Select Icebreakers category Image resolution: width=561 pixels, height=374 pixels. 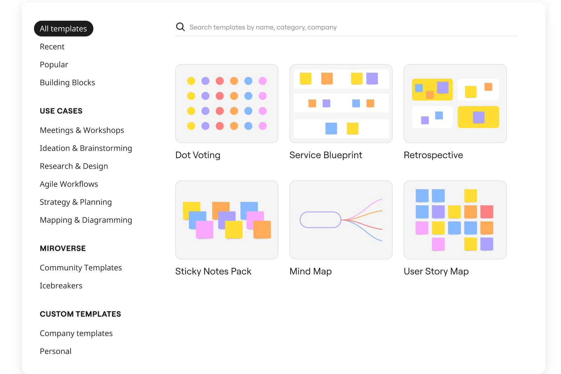(61, 286)
